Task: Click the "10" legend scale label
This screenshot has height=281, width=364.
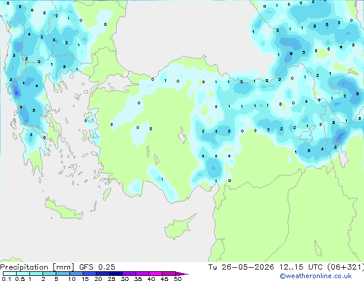Action: tap(72, 279)
